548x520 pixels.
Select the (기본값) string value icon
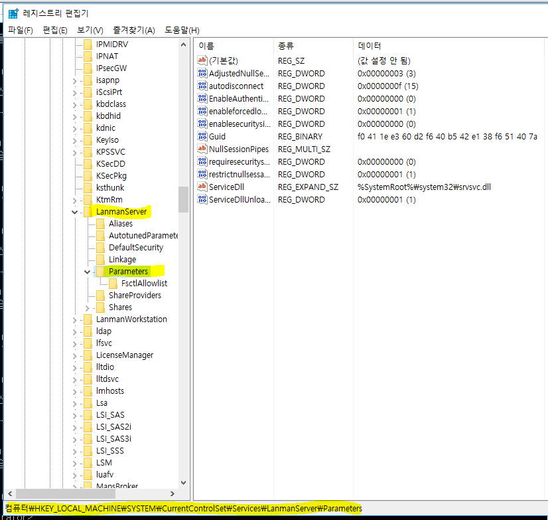(x=202, y=60)
